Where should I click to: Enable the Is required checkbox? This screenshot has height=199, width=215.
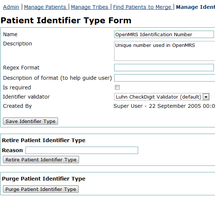(x=117, y=87)
